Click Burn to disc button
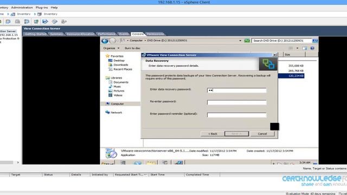347x195 pixels. pyautogui.click(x=132, y=48)
